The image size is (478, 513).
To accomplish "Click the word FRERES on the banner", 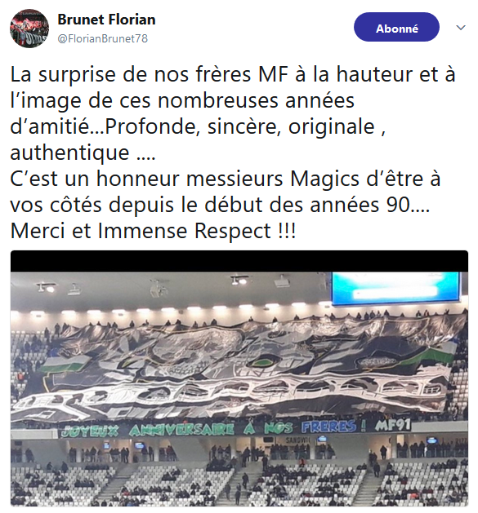I will 328,427.
